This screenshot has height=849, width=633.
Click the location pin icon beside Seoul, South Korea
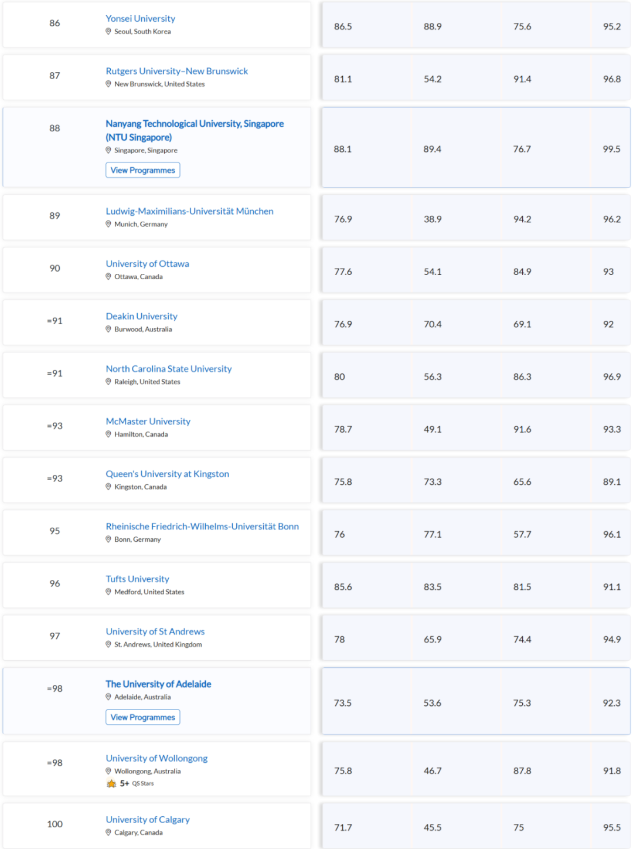108,32
